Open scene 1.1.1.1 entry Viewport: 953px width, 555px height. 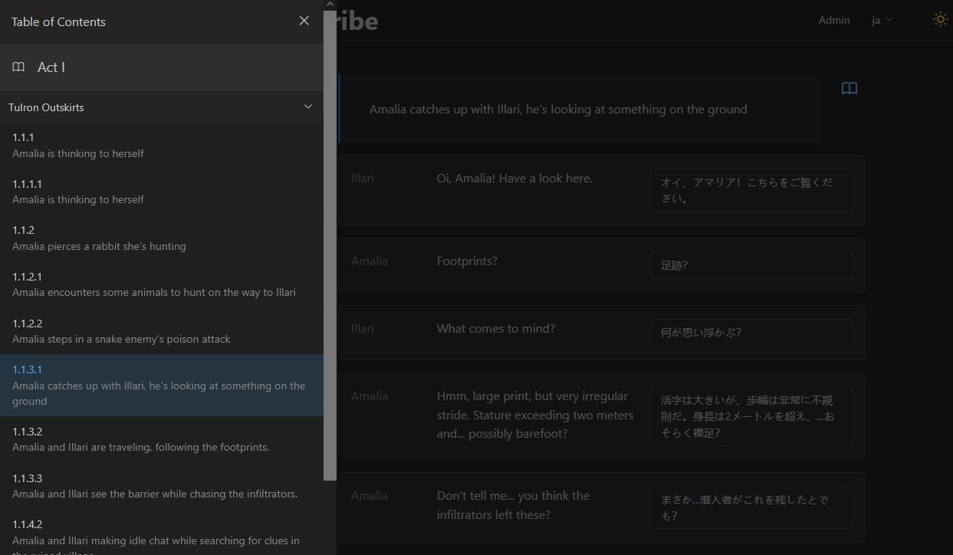pos(77,192)
